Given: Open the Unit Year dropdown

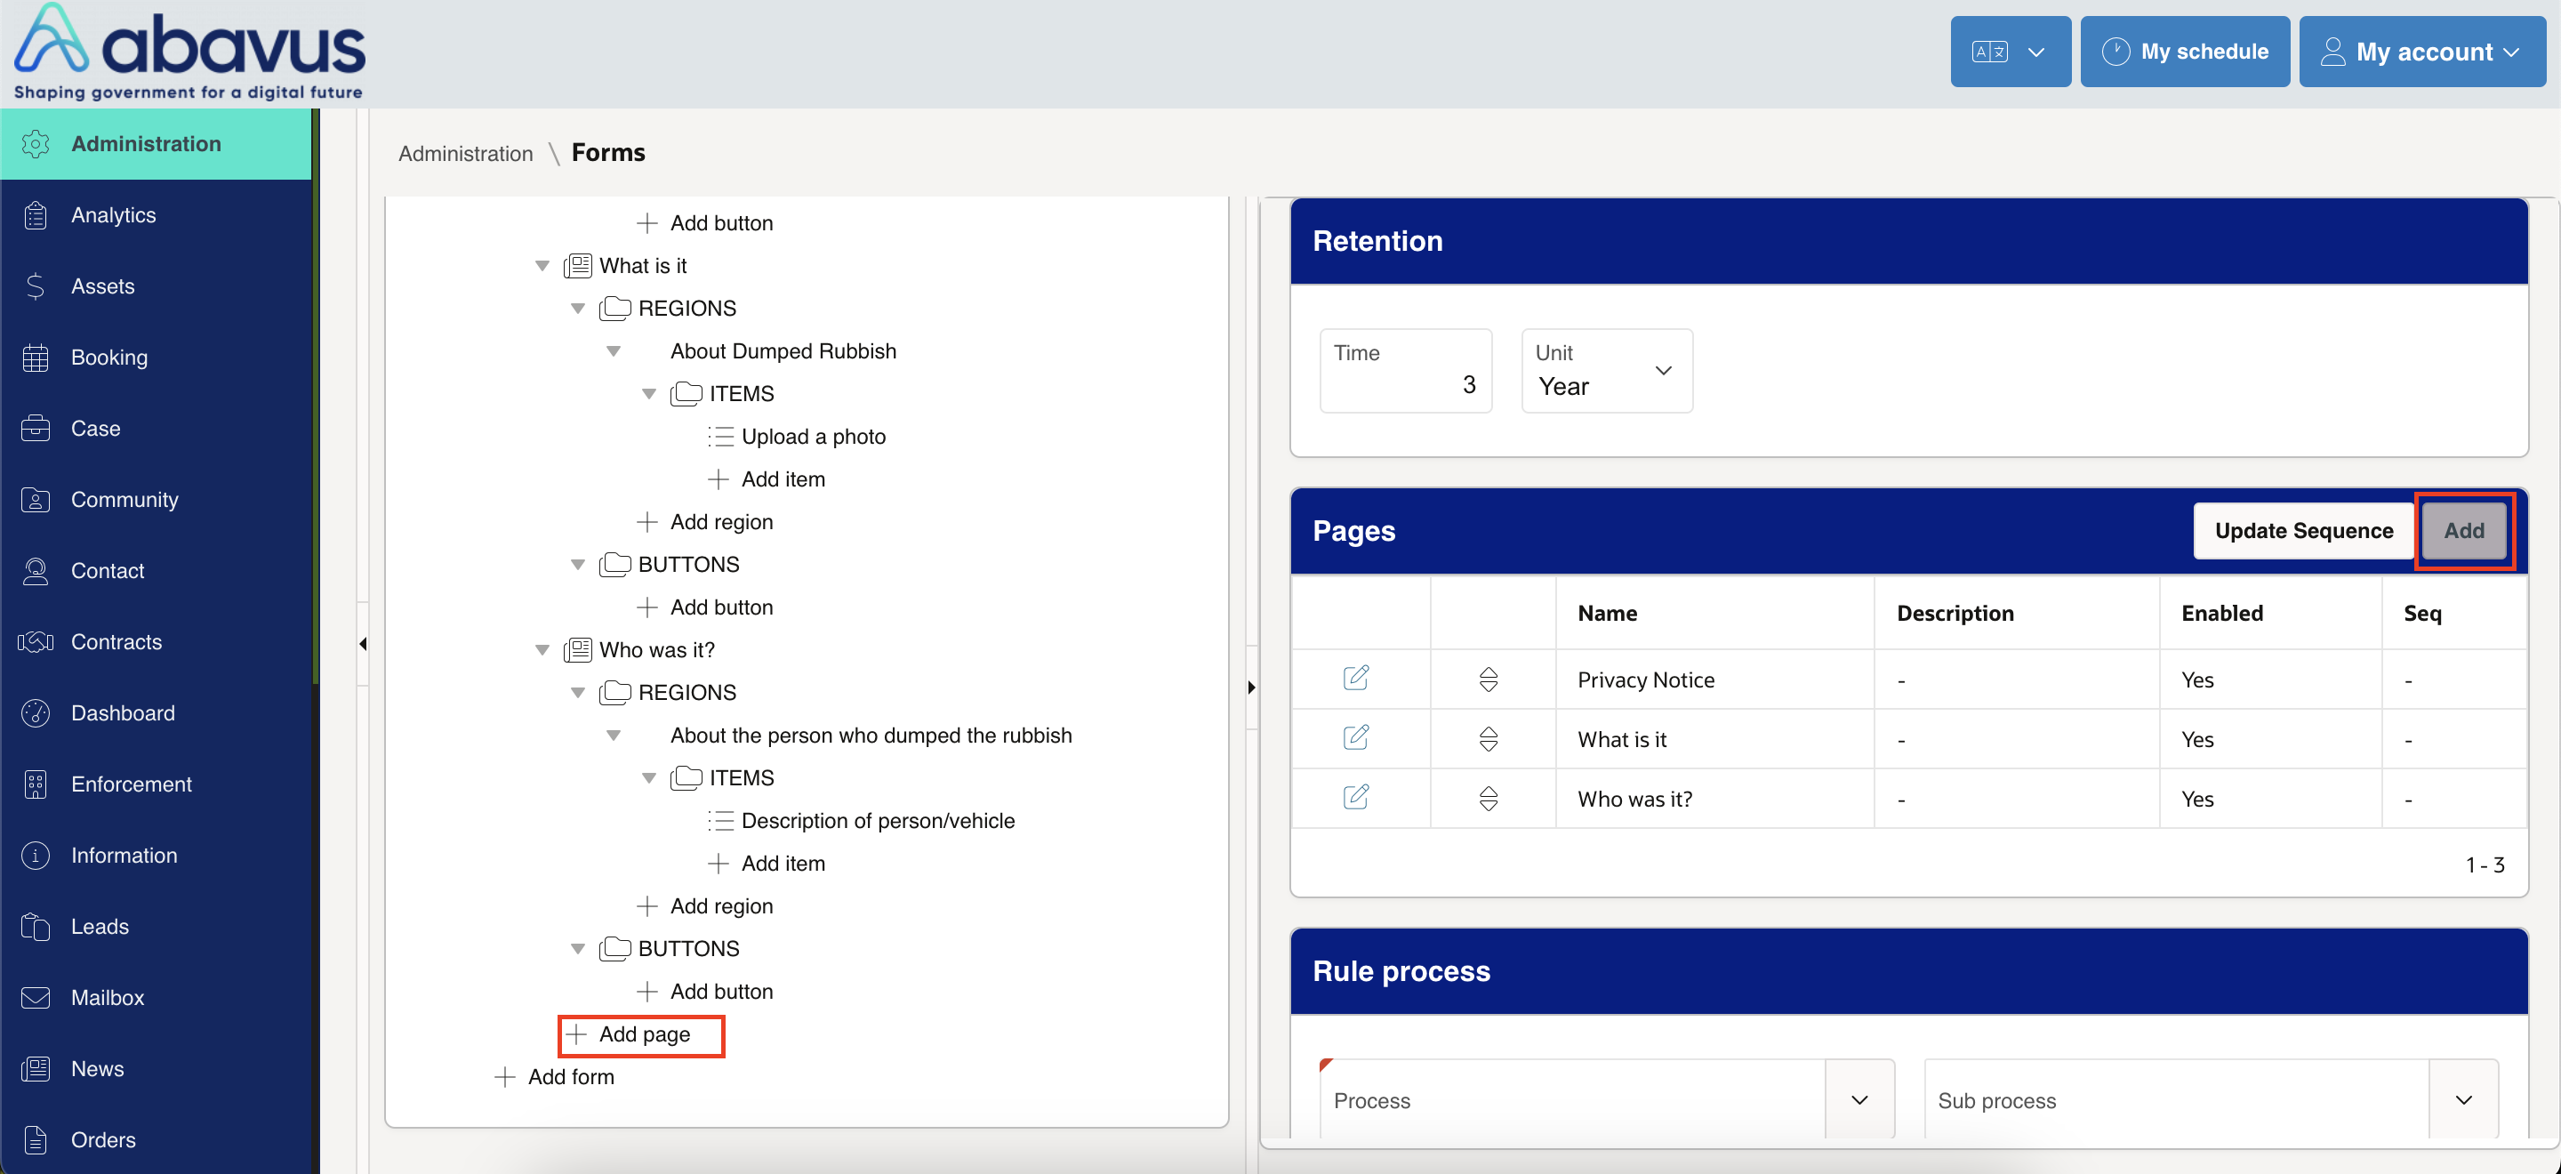Looking at the screenshot, I should (1607, 371).
